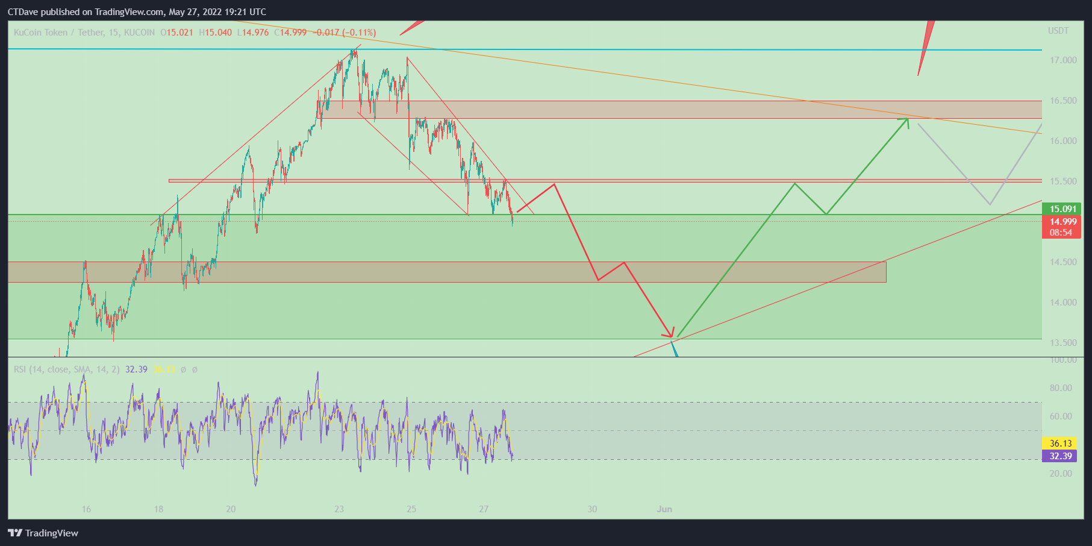Viewport: 1092px width, 546px height.
Task: Click the date label 16 on time axis
Action: click(86, 509)
